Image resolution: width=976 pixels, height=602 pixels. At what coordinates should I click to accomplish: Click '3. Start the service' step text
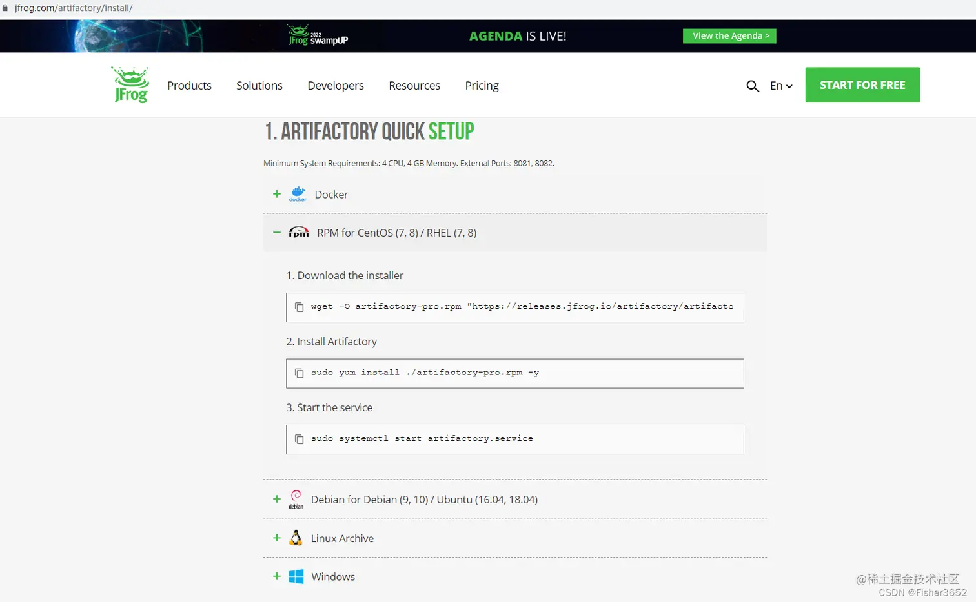coord(329,407)
